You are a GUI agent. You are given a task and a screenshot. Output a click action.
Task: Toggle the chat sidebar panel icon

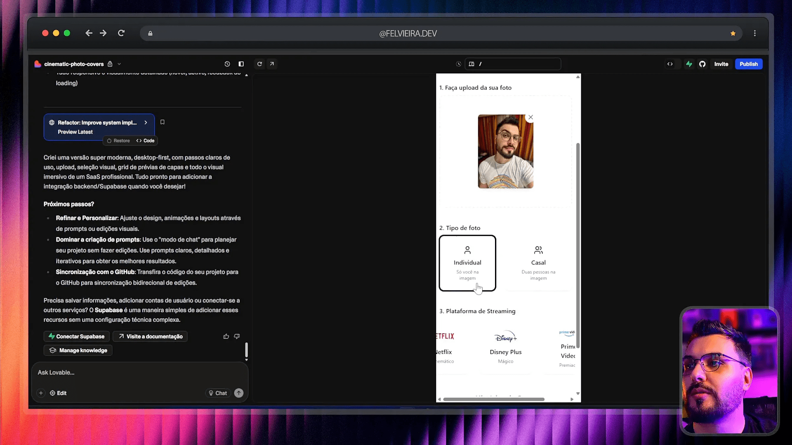tap(241, 64)
